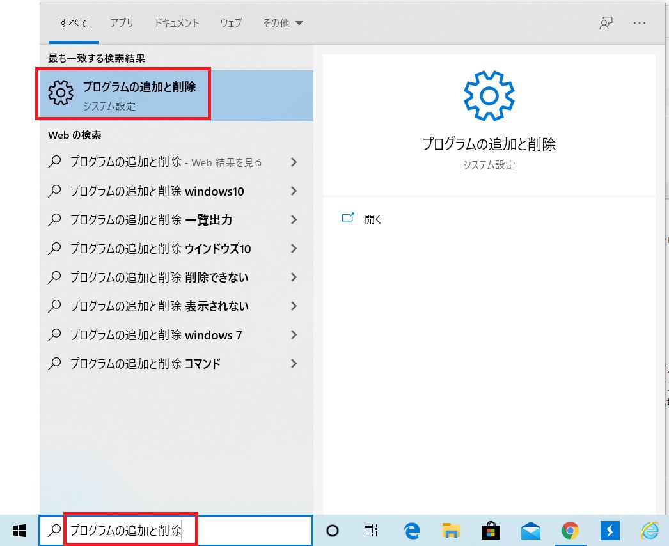Click the 開く open icon

[348, 217]
